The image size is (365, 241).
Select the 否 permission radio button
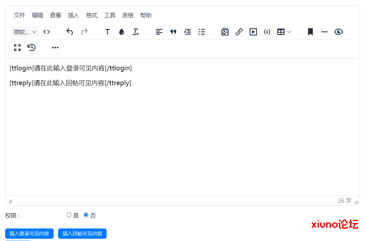click(x=86, y=215)
